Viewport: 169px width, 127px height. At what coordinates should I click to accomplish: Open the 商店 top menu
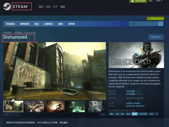[41, 7]
